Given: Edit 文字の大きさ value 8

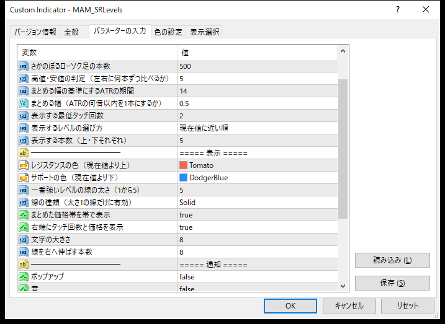Looking at the screenshot, I should coord(258,240).
